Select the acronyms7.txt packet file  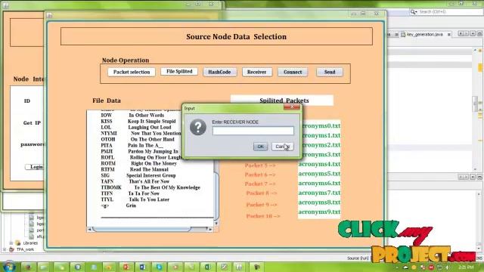pos(319,193)
